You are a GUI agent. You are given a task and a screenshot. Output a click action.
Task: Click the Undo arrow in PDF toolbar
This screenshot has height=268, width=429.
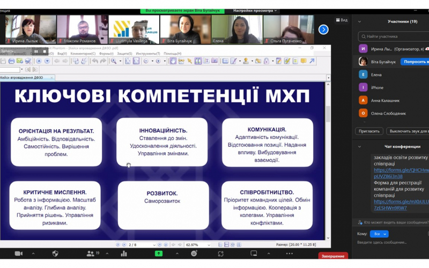tap(95, 61)
